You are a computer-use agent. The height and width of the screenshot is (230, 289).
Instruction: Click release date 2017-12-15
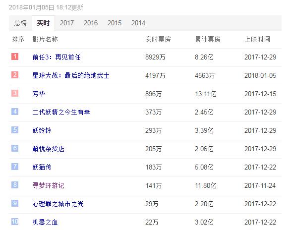(260, 94)
